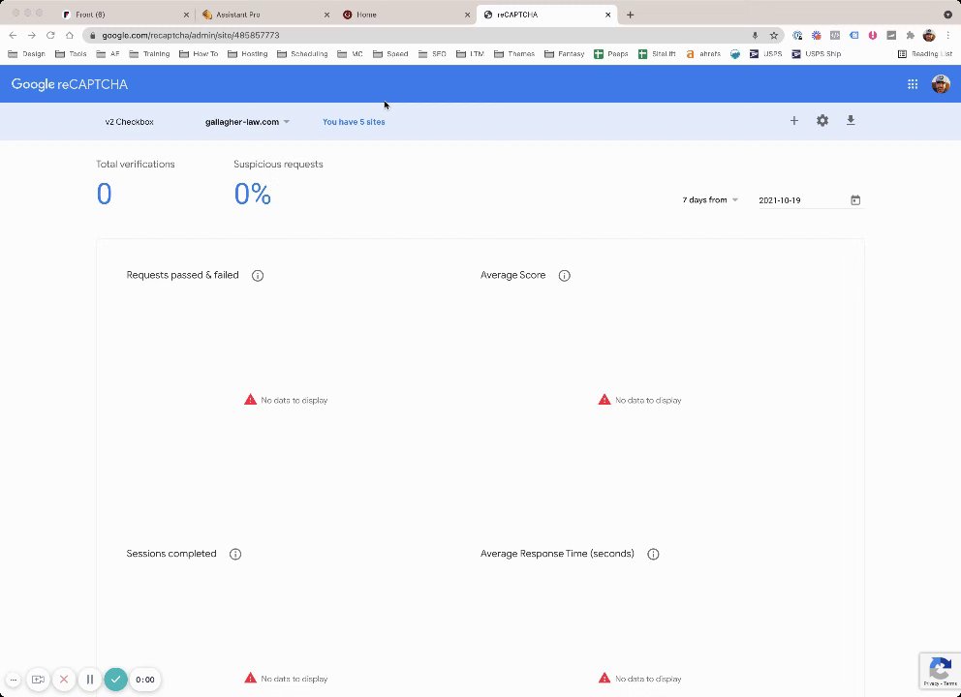Click the download data icon
The width and height of the screenshot is (961, 697).
[851, 121]
